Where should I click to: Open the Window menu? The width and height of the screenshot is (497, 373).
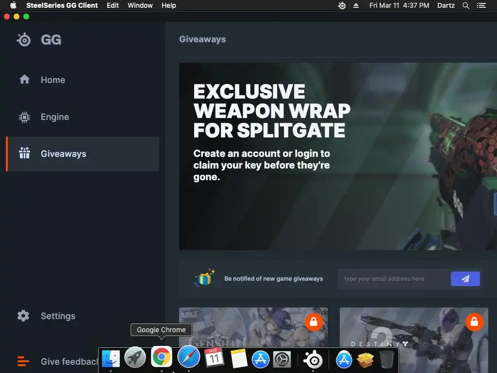[x=140, y=5]
